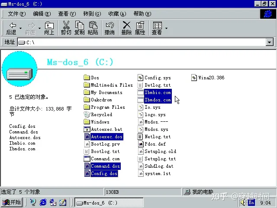
Task: Select the Bootlog.prv file
Action: 102,144
